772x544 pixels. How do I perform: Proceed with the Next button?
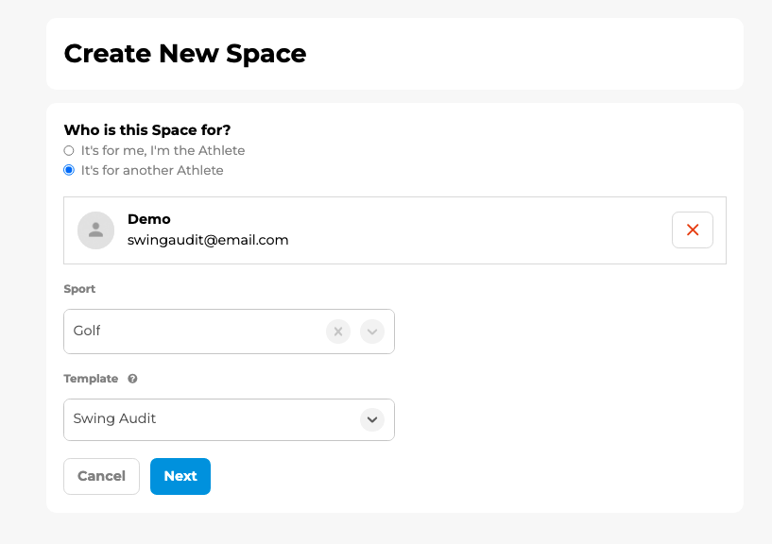coord(180,476)
